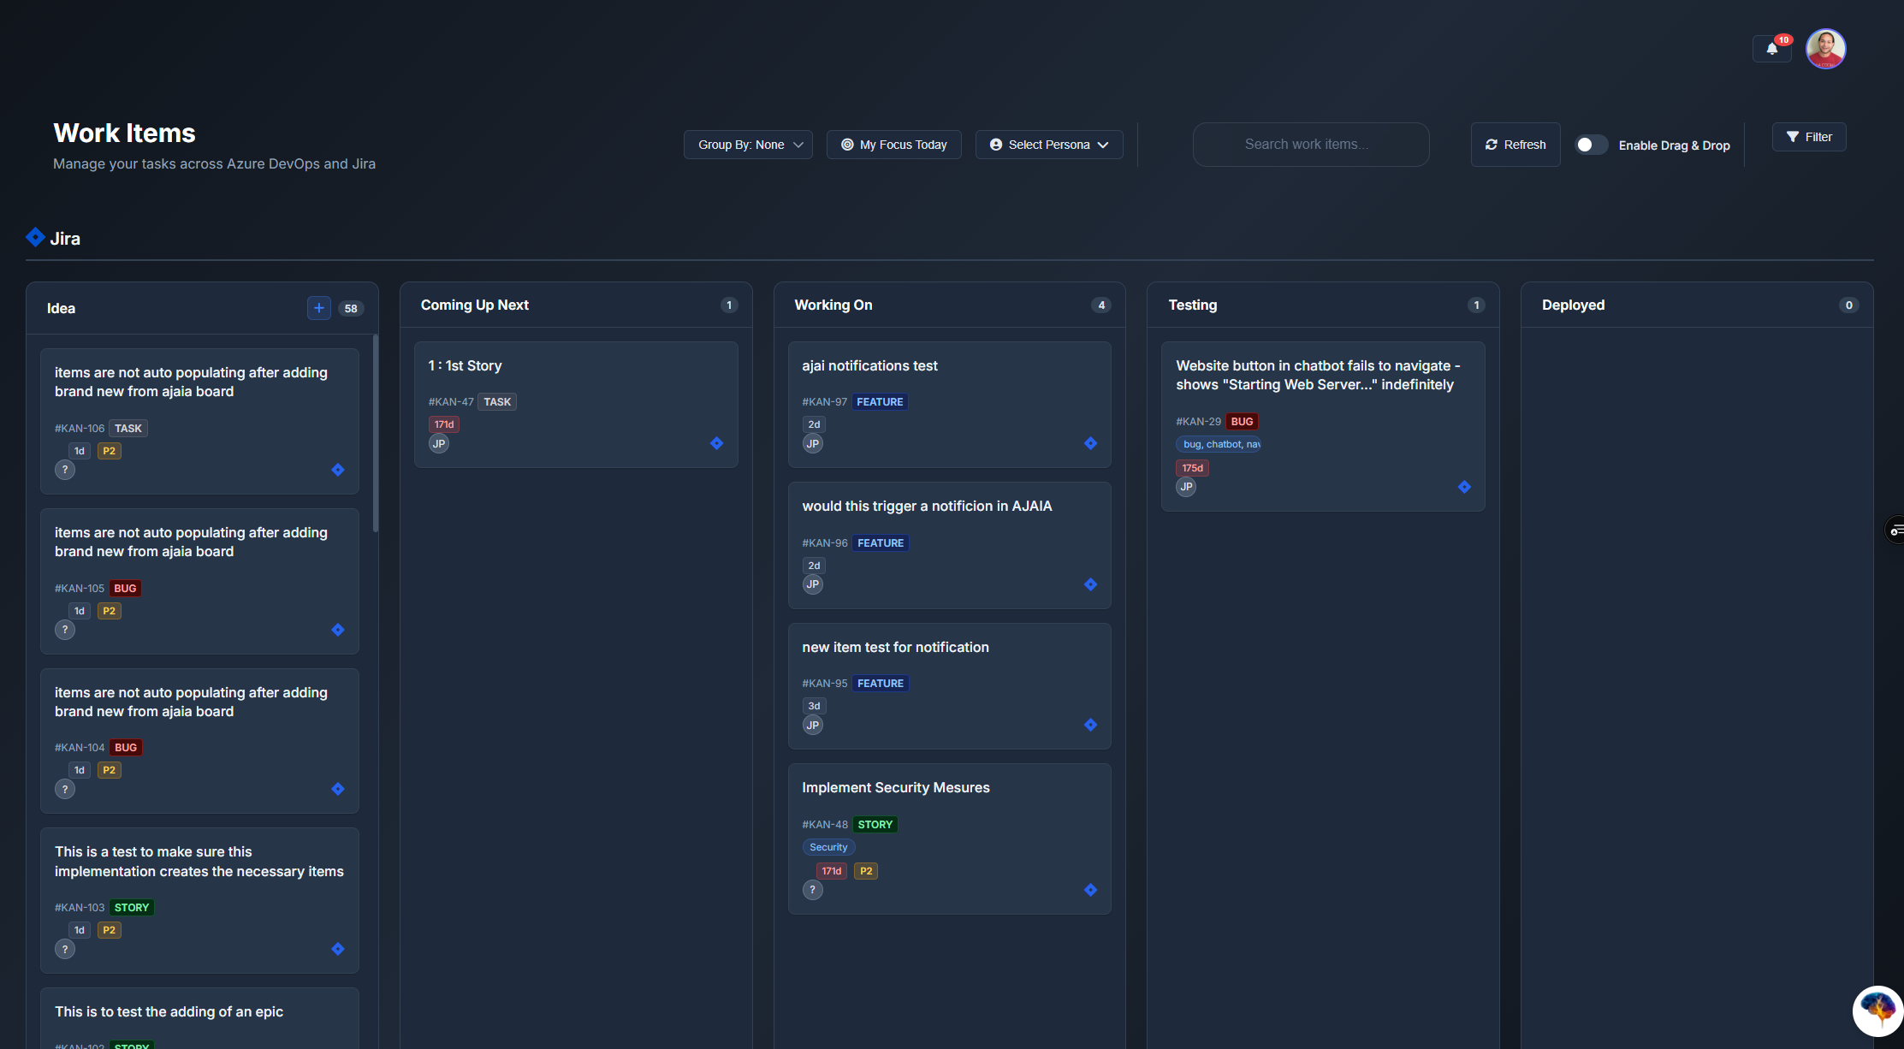
Task: Refresh the work items
Action: 1515,145
